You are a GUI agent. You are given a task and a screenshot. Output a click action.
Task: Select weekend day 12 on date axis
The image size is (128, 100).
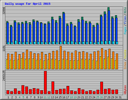tap(49, 97)
